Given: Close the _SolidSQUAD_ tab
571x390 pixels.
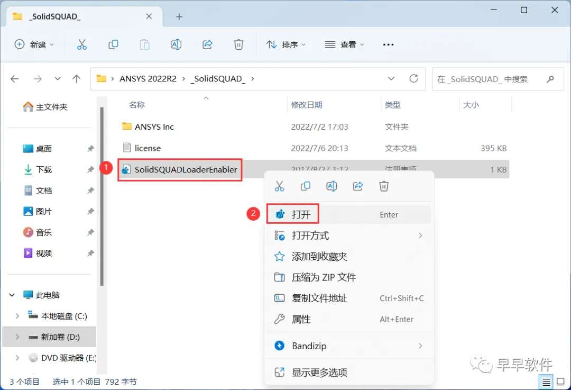Looking at the screenshot, I should click(149, 16).
